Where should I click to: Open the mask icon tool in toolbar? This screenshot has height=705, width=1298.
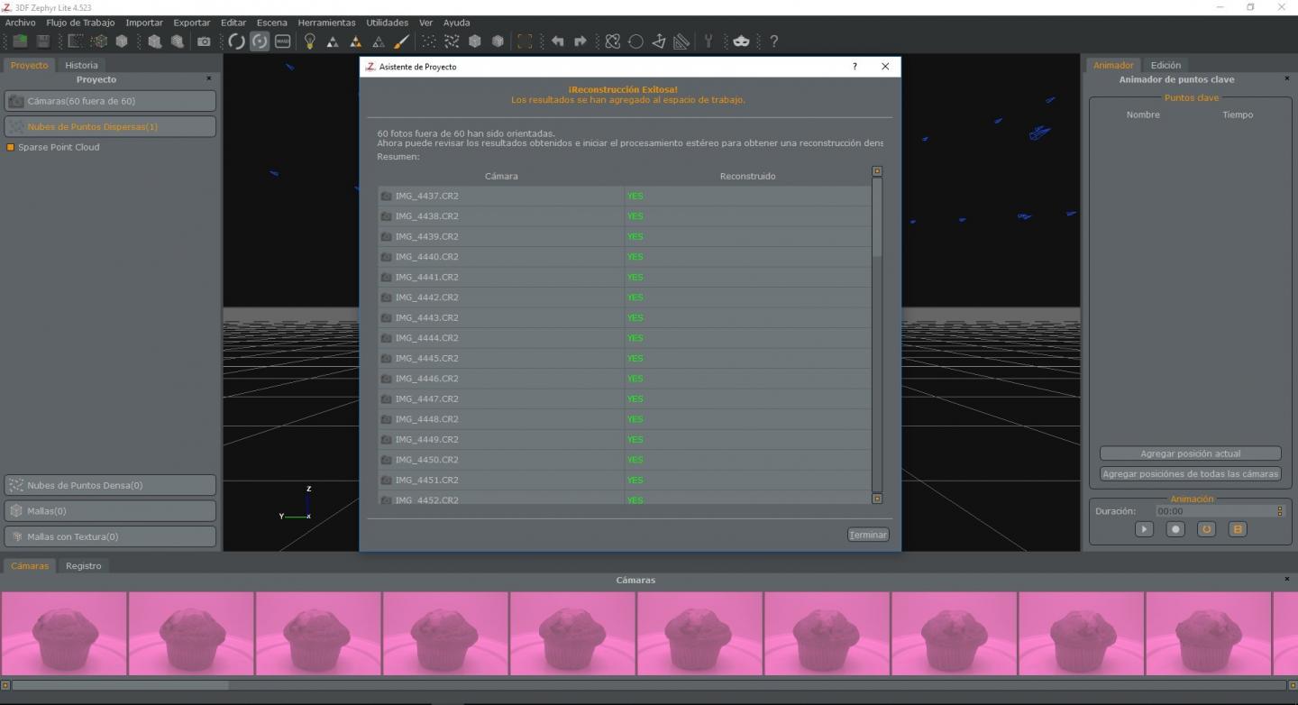(741, 41)
